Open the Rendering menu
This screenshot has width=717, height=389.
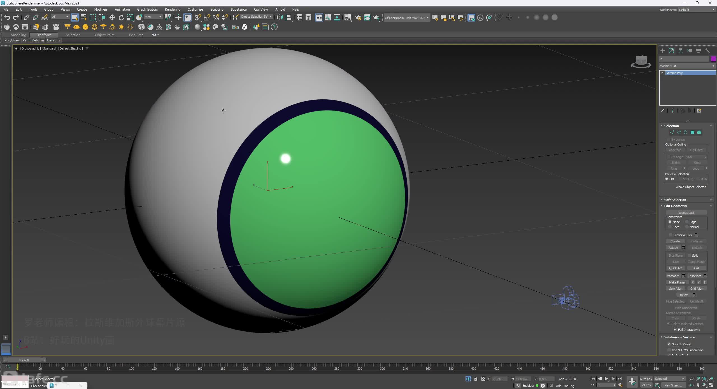173,9
